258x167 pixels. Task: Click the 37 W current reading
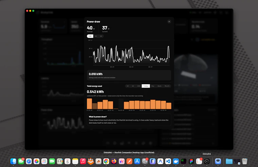106,28
